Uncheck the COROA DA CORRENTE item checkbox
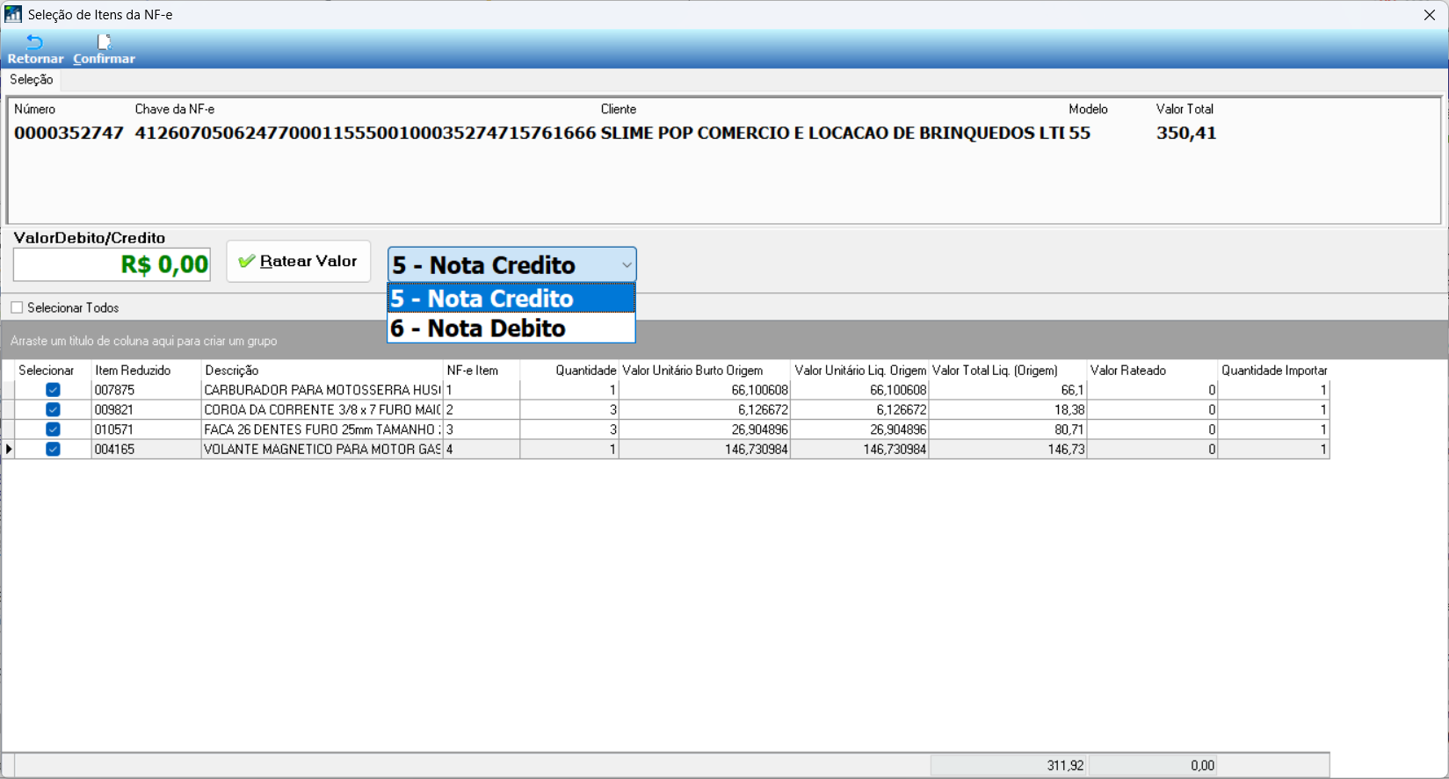This screenshot has height=779, width=1449. coord(53,409)
